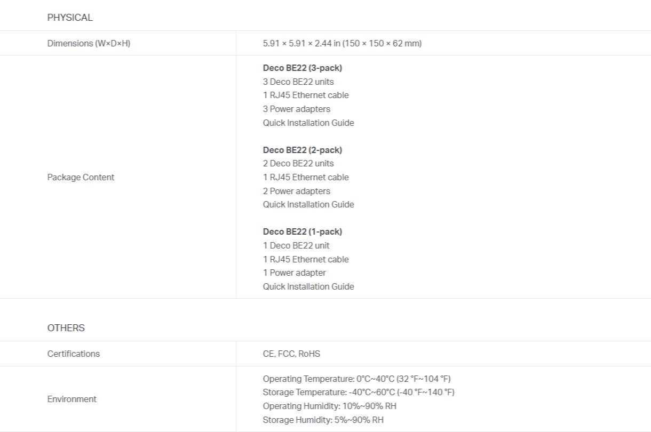Click the Package Content row label
651x432 pixels.
pos(81,177)
